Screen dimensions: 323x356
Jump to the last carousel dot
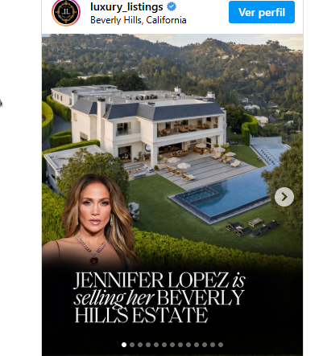(221, 345)
